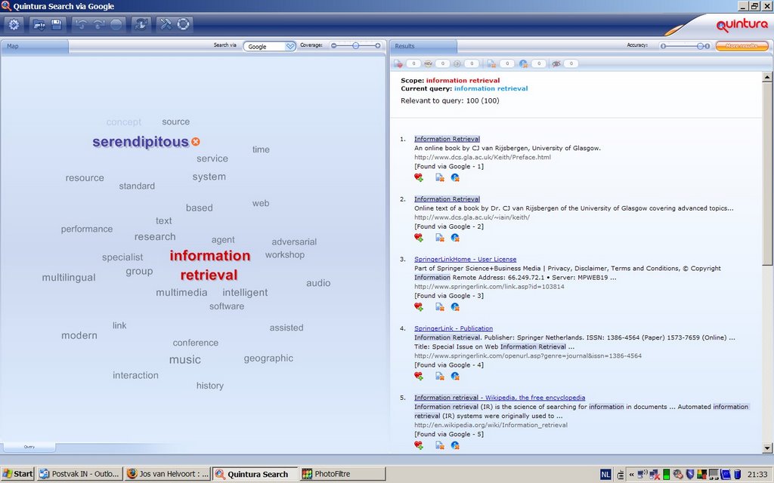Screen dimensions: 774x483
Task: Add result 2 to favorites heart icon
Action: point(419,238)
